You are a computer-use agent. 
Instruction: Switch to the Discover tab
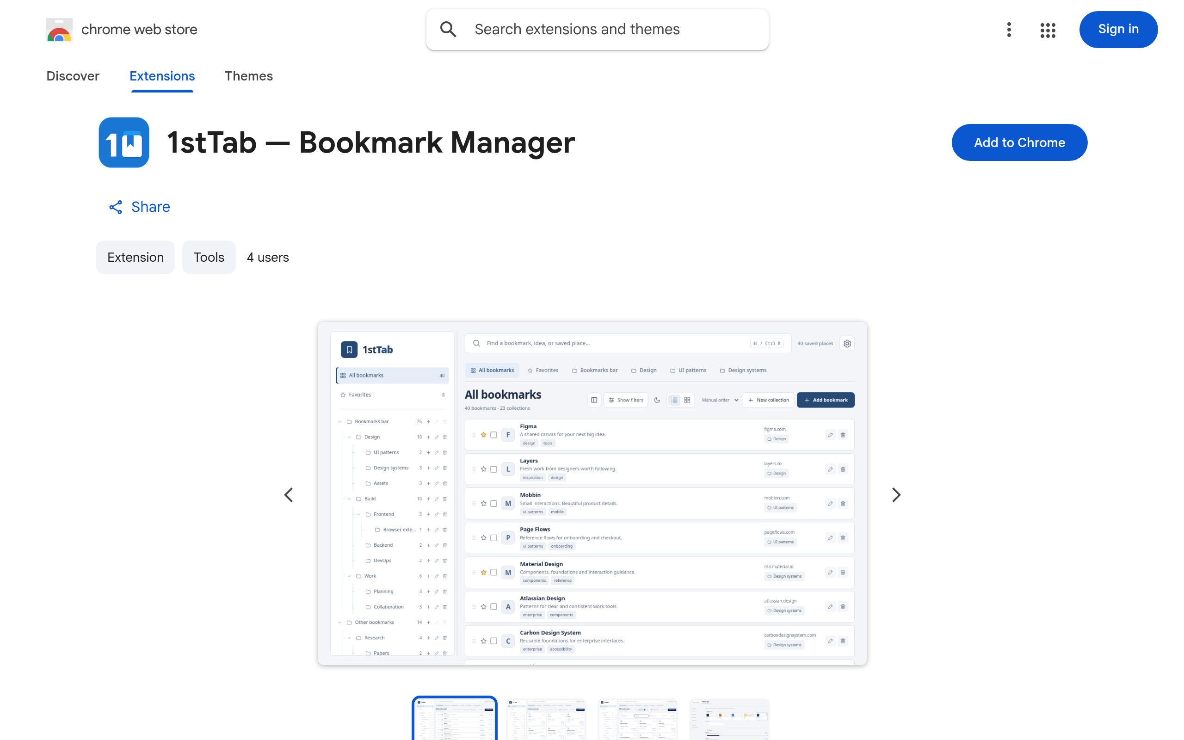pos(73,76)
